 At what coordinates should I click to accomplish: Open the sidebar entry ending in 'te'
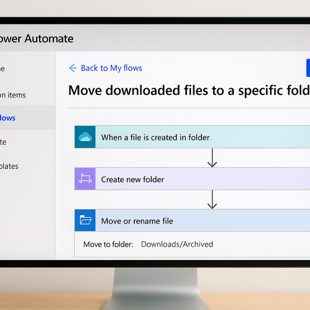point(3,142)
